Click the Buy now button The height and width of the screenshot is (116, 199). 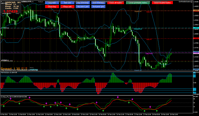click(52, 3)
